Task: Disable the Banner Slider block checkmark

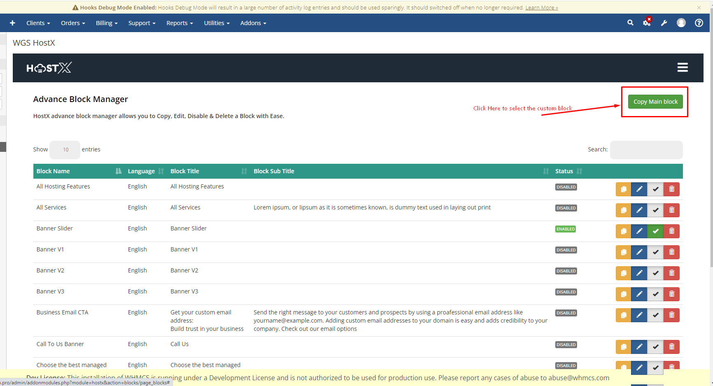Action: (x=655, y=231)
